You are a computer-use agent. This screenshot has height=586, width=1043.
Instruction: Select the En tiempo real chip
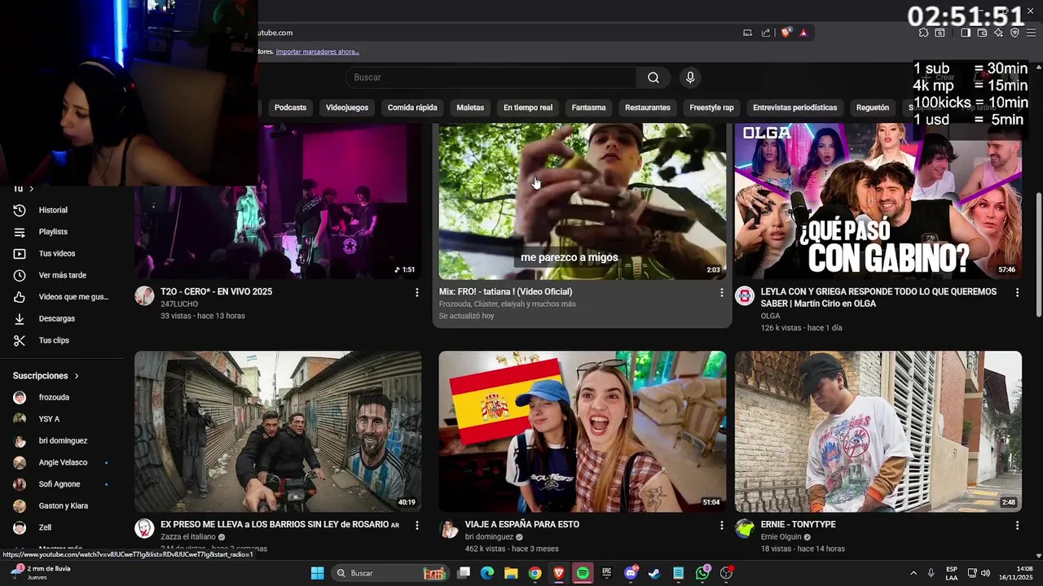pyautogui.click(x=528, y=107)
